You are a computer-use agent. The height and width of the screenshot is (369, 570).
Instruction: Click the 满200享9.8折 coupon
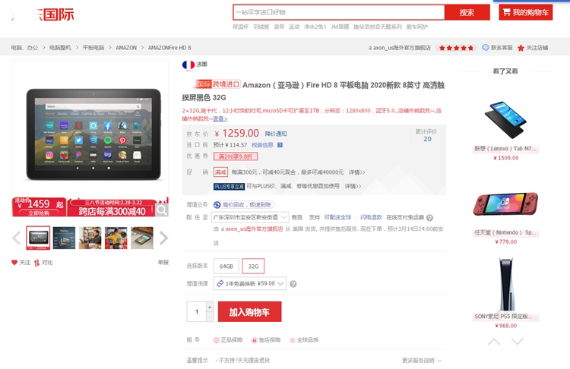point(236,156)
